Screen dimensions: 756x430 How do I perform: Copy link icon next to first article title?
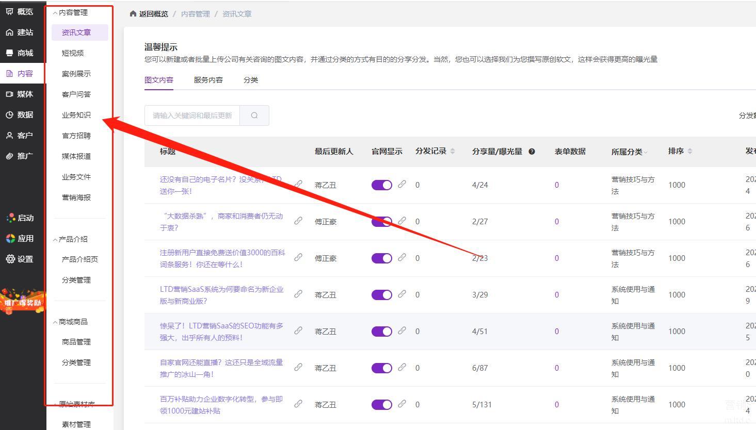(x=298, y=184)
